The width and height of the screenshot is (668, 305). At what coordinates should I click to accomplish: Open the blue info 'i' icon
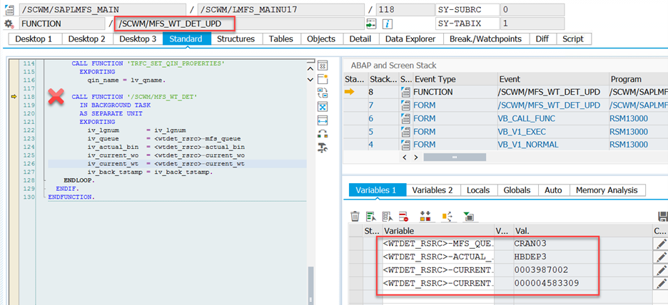coord(387,24)
